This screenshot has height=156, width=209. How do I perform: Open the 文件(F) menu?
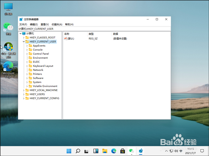coord(23,24)
